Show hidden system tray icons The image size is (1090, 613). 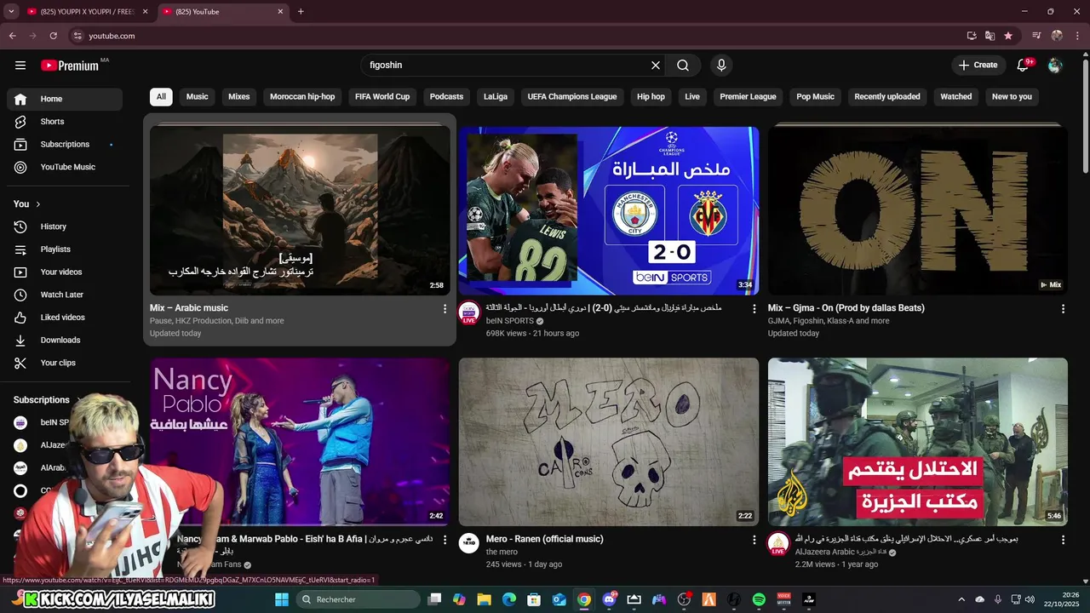(x=961, y=599)
